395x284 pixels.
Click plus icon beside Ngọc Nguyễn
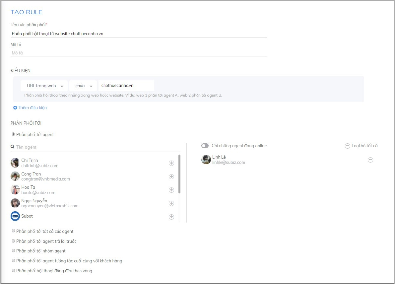[x=171, y=203]
